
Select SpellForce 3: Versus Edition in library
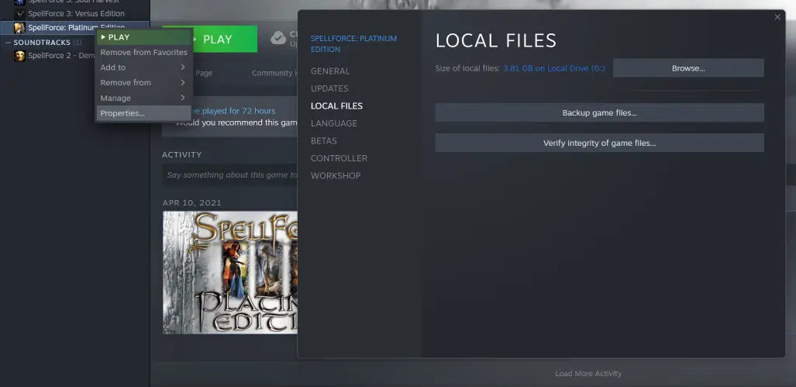click(76, 14)
